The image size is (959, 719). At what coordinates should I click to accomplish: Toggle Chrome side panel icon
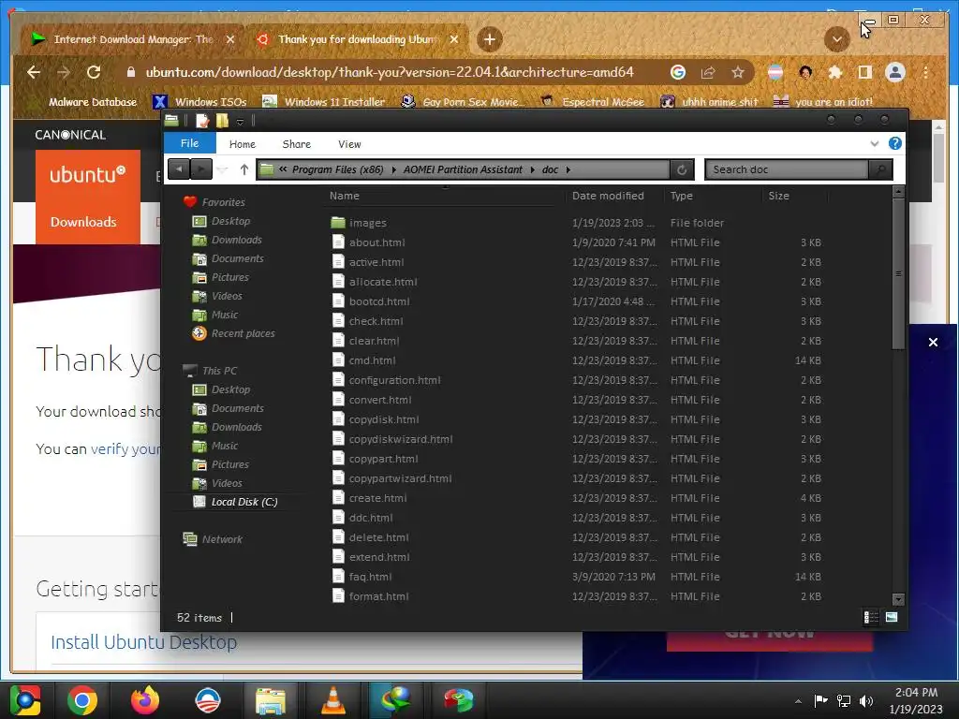(864, 72)
